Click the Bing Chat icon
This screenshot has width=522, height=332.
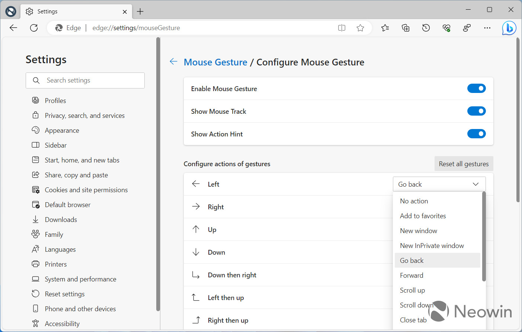click(x=509, y=28)
